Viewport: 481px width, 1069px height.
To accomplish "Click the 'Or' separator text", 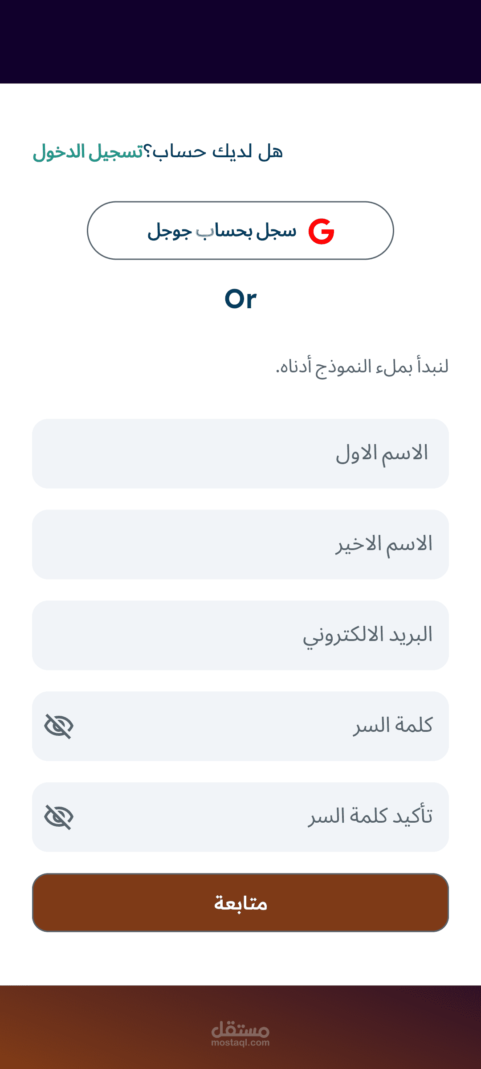I will (240, 299).
